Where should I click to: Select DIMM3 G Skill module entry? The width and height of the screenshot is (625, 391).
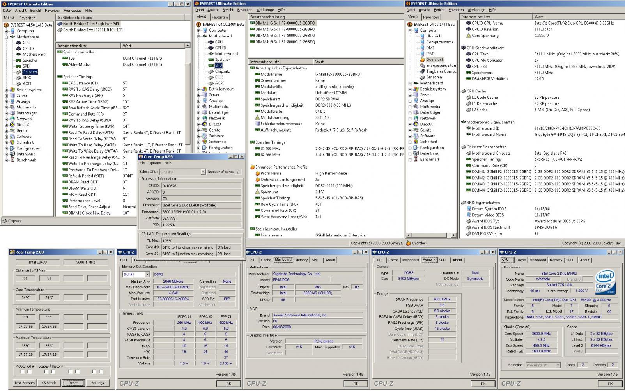pos(285,36)
